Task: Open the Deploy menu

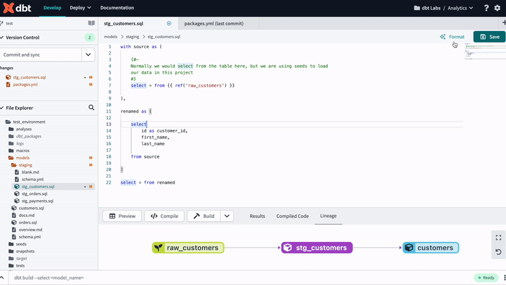Action: click(x=79, y=8)
